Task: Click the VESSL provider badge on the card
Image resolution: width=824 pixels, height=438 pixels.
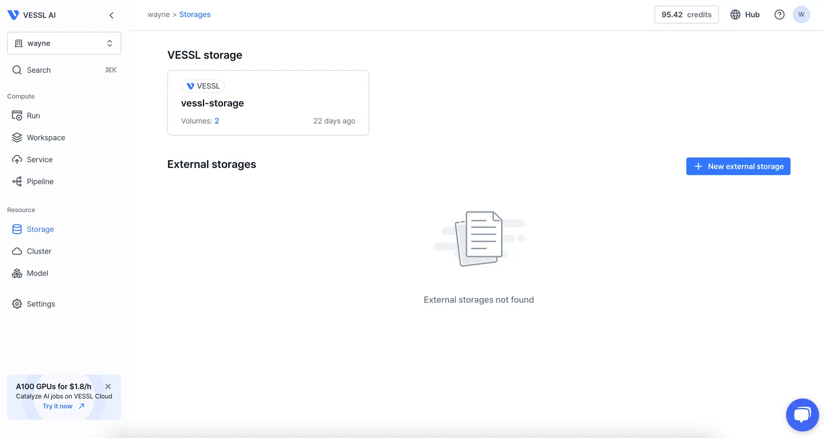Action: [x=203, y=86]
